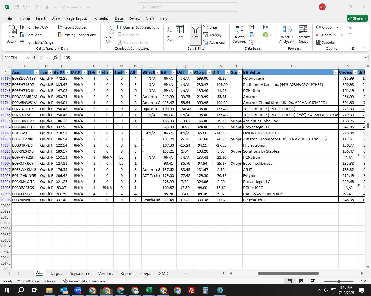This screenshot has height=296, width=371.
Task: Click the Group button
Action: pos(324,27)
